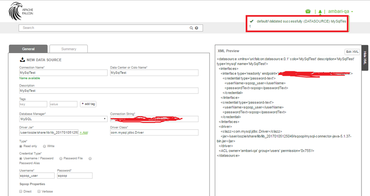Click the add tag button
Screen dimensions: 370x196
click(x=88, y=104)
